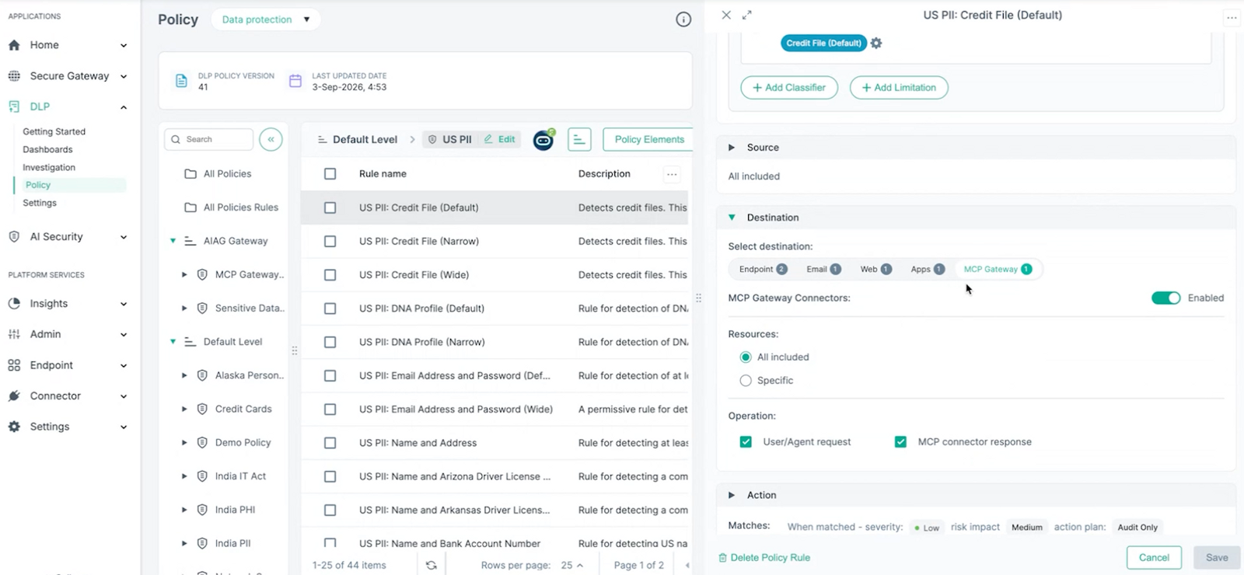
Task: Select the All included resources radio
Action: (x=746, y=357)
